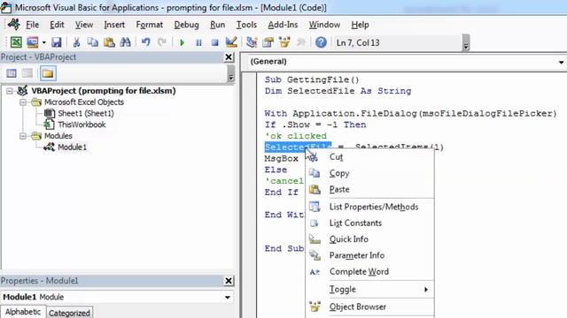Screen dimensions: 567x318
Task: Toggle Design Mode icon
Action: point(231,42)
